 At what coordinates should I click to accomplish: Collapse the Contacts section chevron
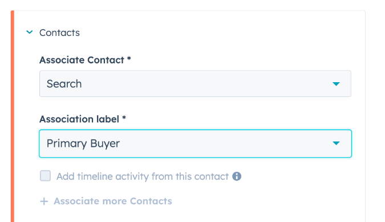30,32
